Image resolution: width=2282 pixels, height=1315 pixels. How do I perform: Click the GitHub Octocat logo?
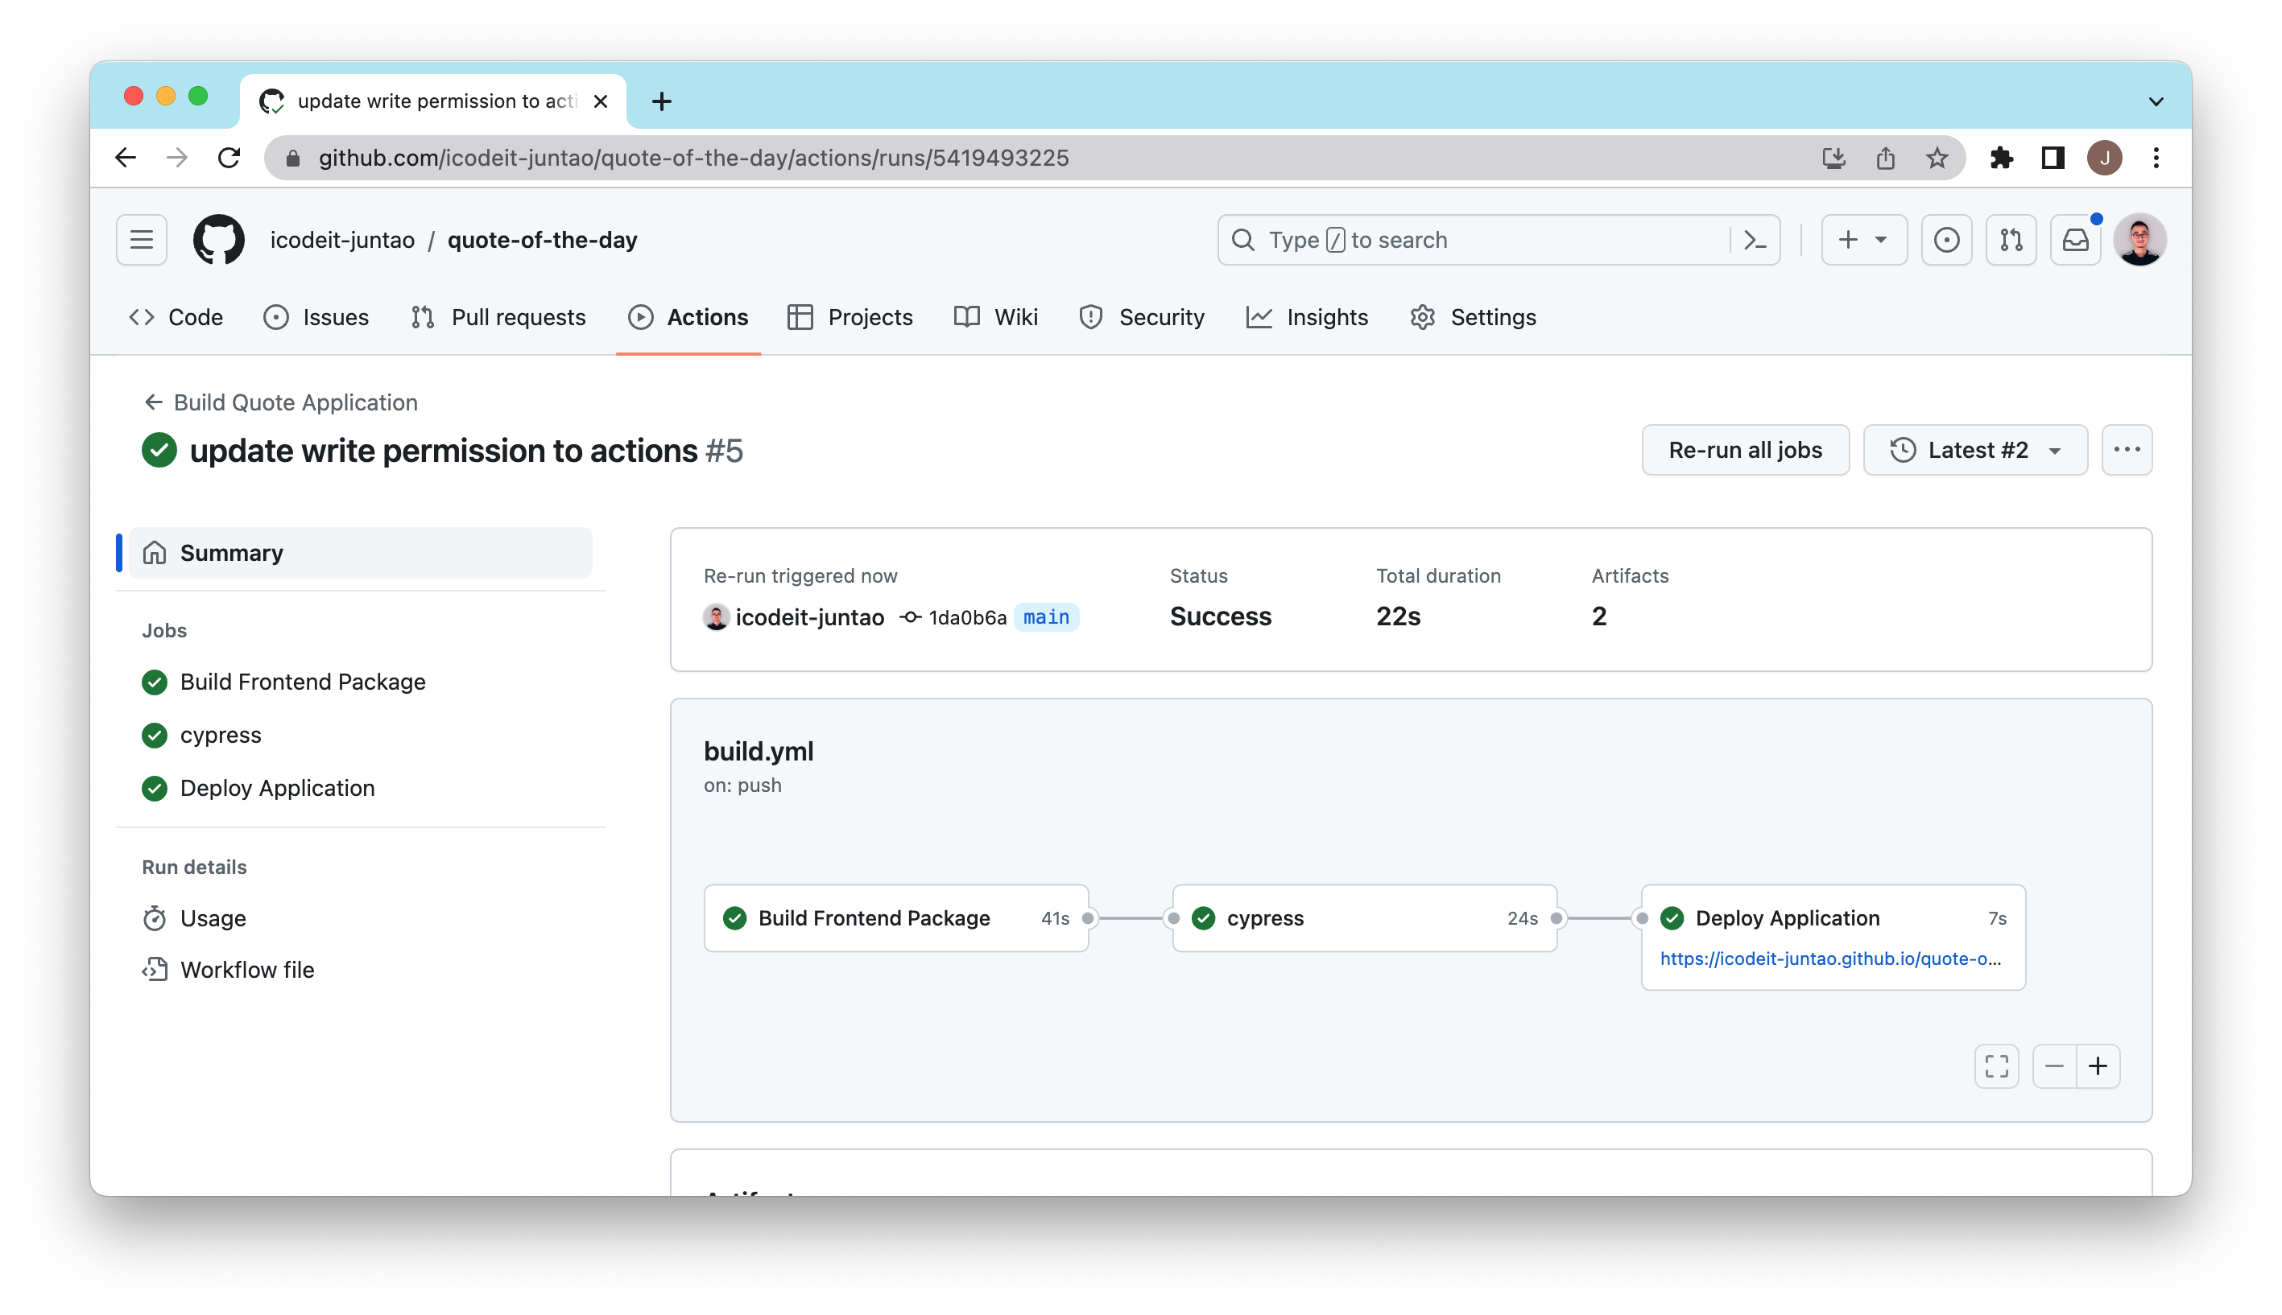[x=217, y=241]
